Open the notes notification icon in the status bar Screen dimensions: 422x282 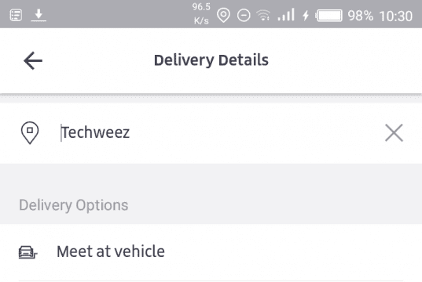16,15
